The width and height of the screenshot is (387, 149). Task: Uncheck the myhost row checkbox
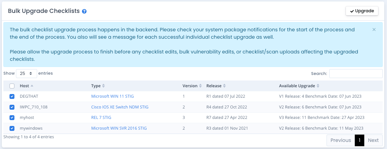(12, 118)
